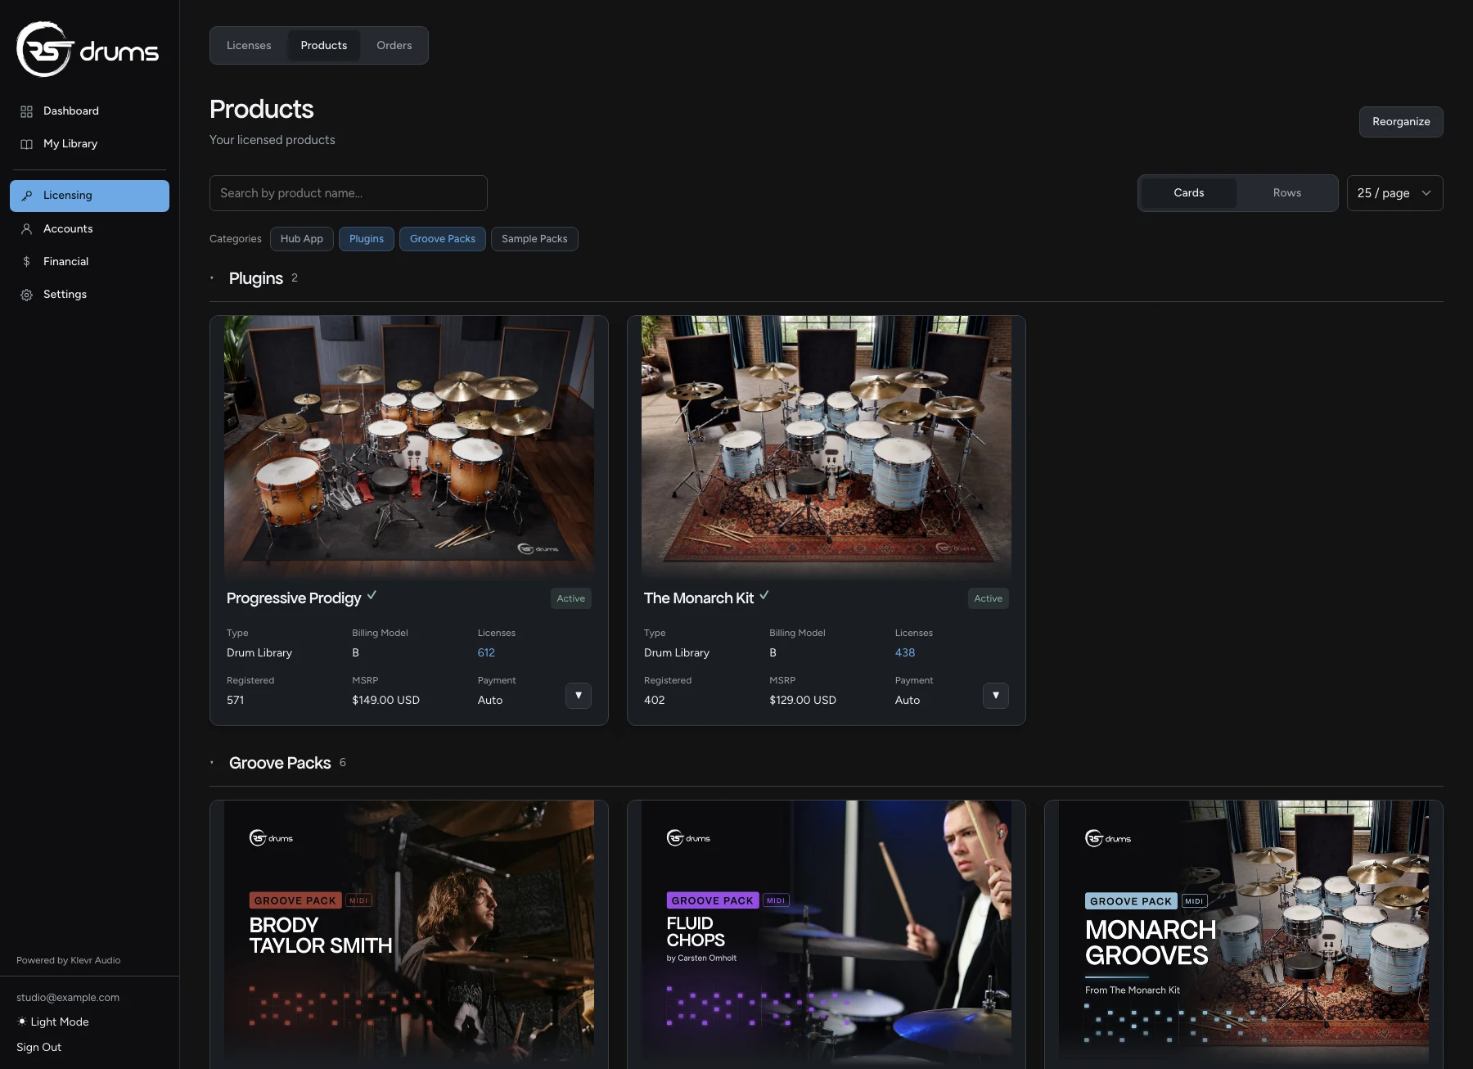The width and height of the screenshot is (1473, 1069).
Task: Expand The Monarch Kit card details arrow
Action: coord(996,696)
